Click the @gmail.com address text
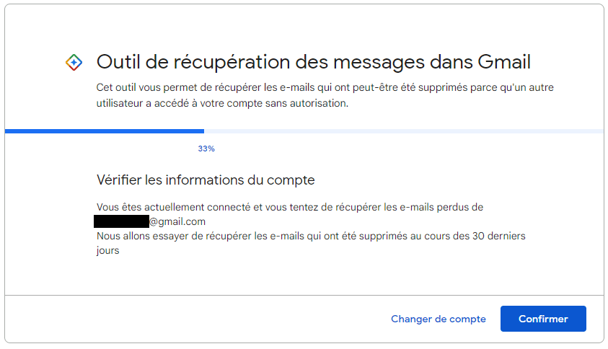608x349 pixels. click(x=177, y=221)
